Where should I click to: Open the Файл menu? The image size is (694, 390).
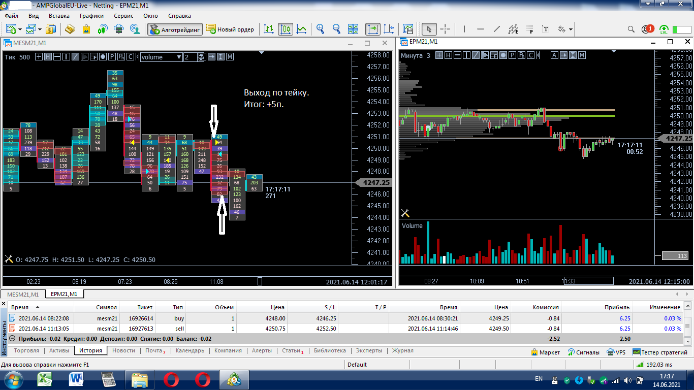(12, 16)
